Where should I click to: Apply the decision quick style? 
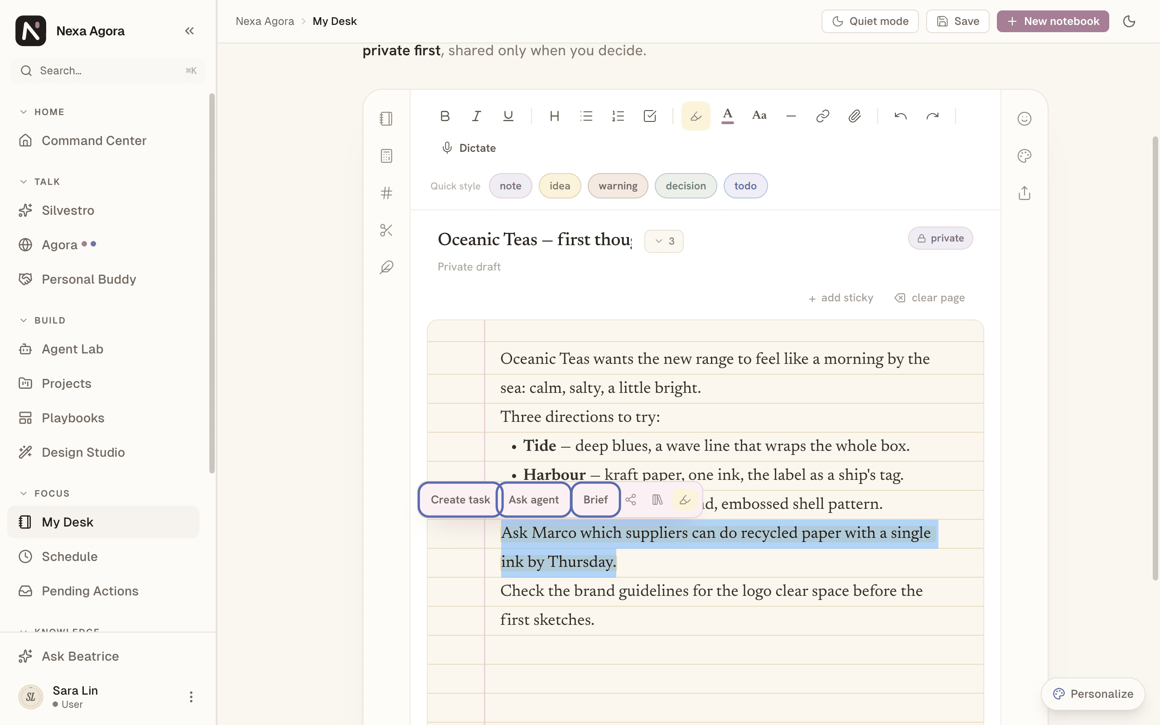(686, 186)
